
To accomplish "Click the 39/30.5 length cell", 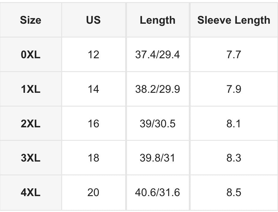I will tap(158, 123).
